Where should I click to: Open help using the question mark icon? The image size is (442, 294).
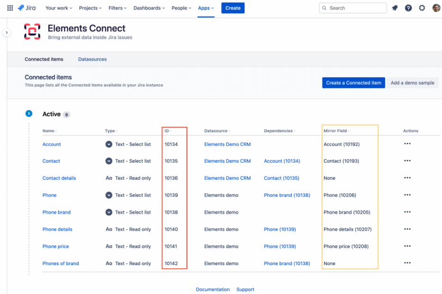coord(408,8)
